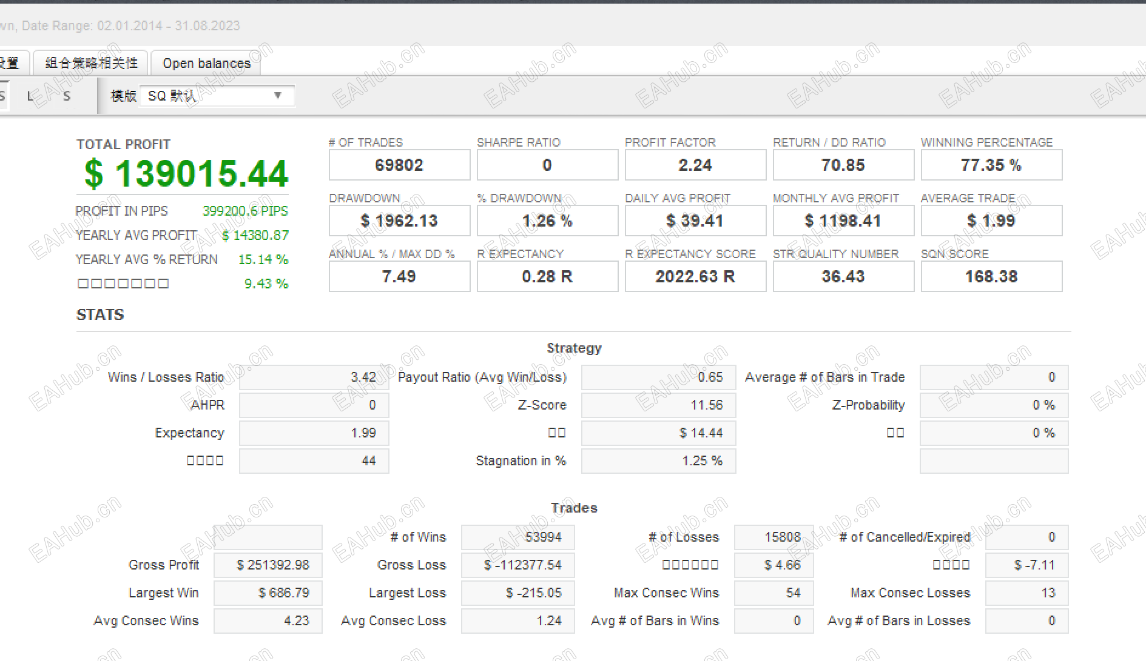Click the STATS section heading

tap(100, 314)
